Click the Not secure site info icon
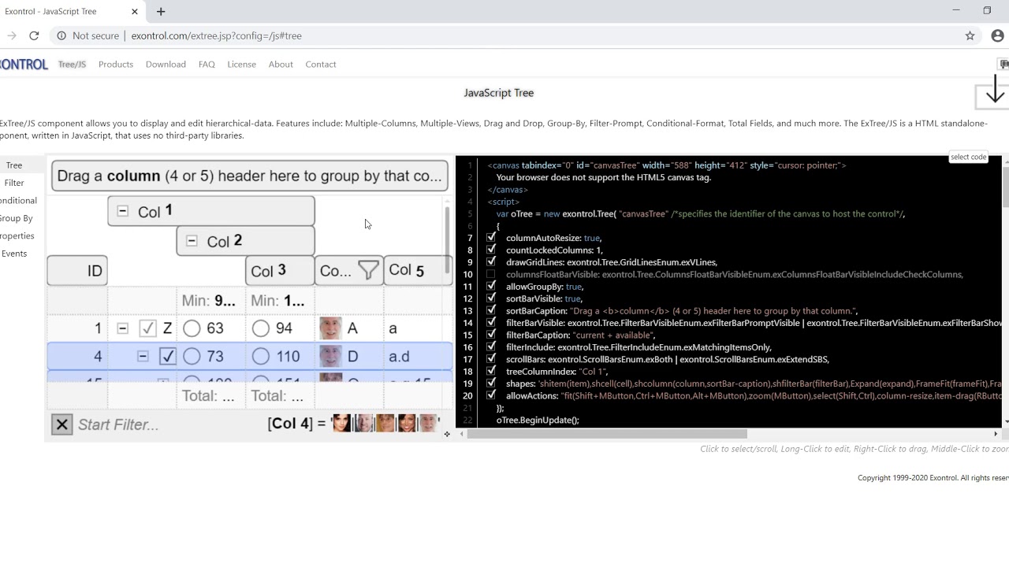 [61, 35]
